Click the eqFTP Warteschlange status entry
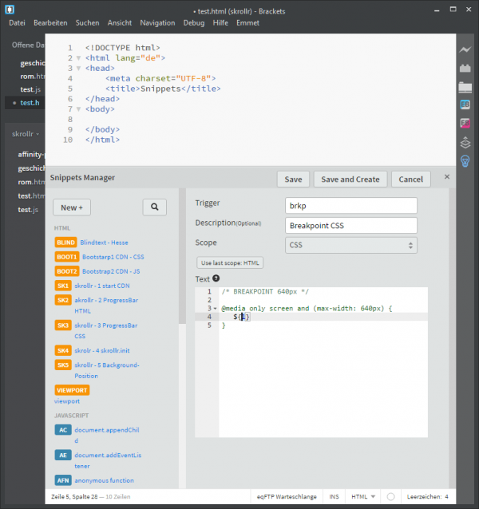The image size is (479, 509). (287, 497)
